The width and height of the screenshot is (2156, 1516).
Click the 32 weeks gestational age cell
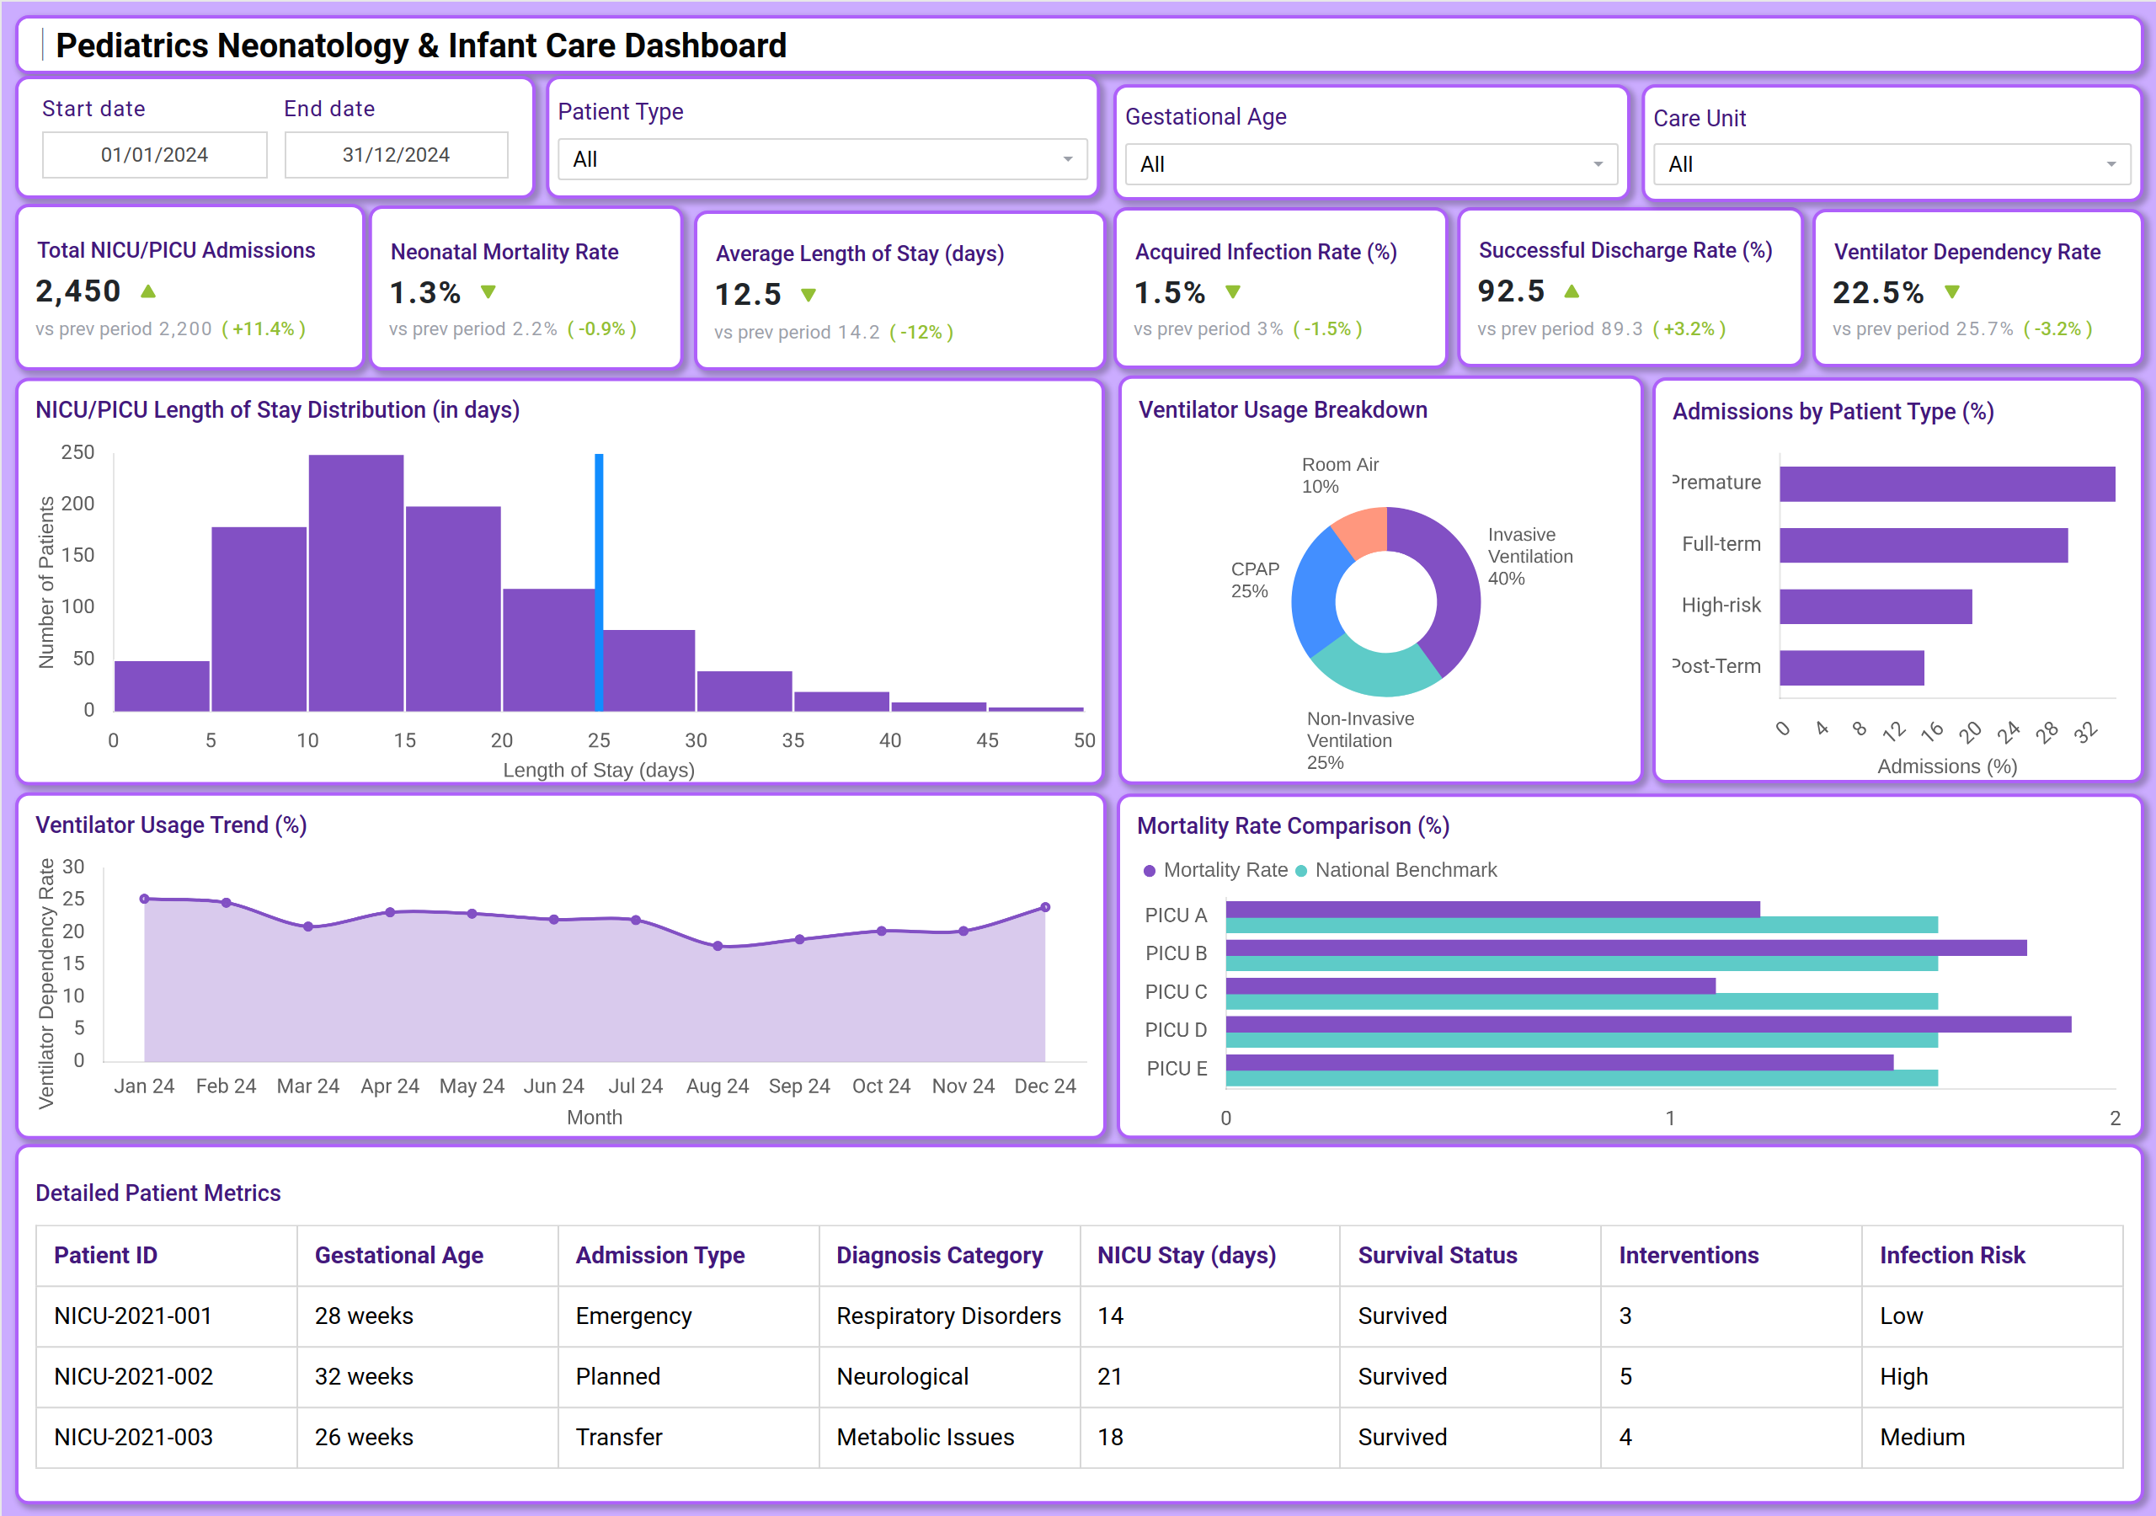[427, 1377]
